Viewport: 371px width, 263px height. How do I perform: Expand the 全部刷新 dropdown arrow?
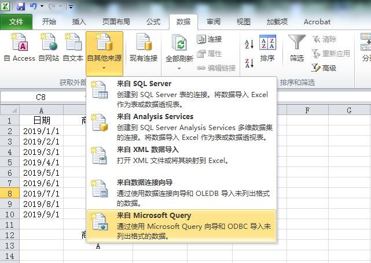click(x=179, y=69)
